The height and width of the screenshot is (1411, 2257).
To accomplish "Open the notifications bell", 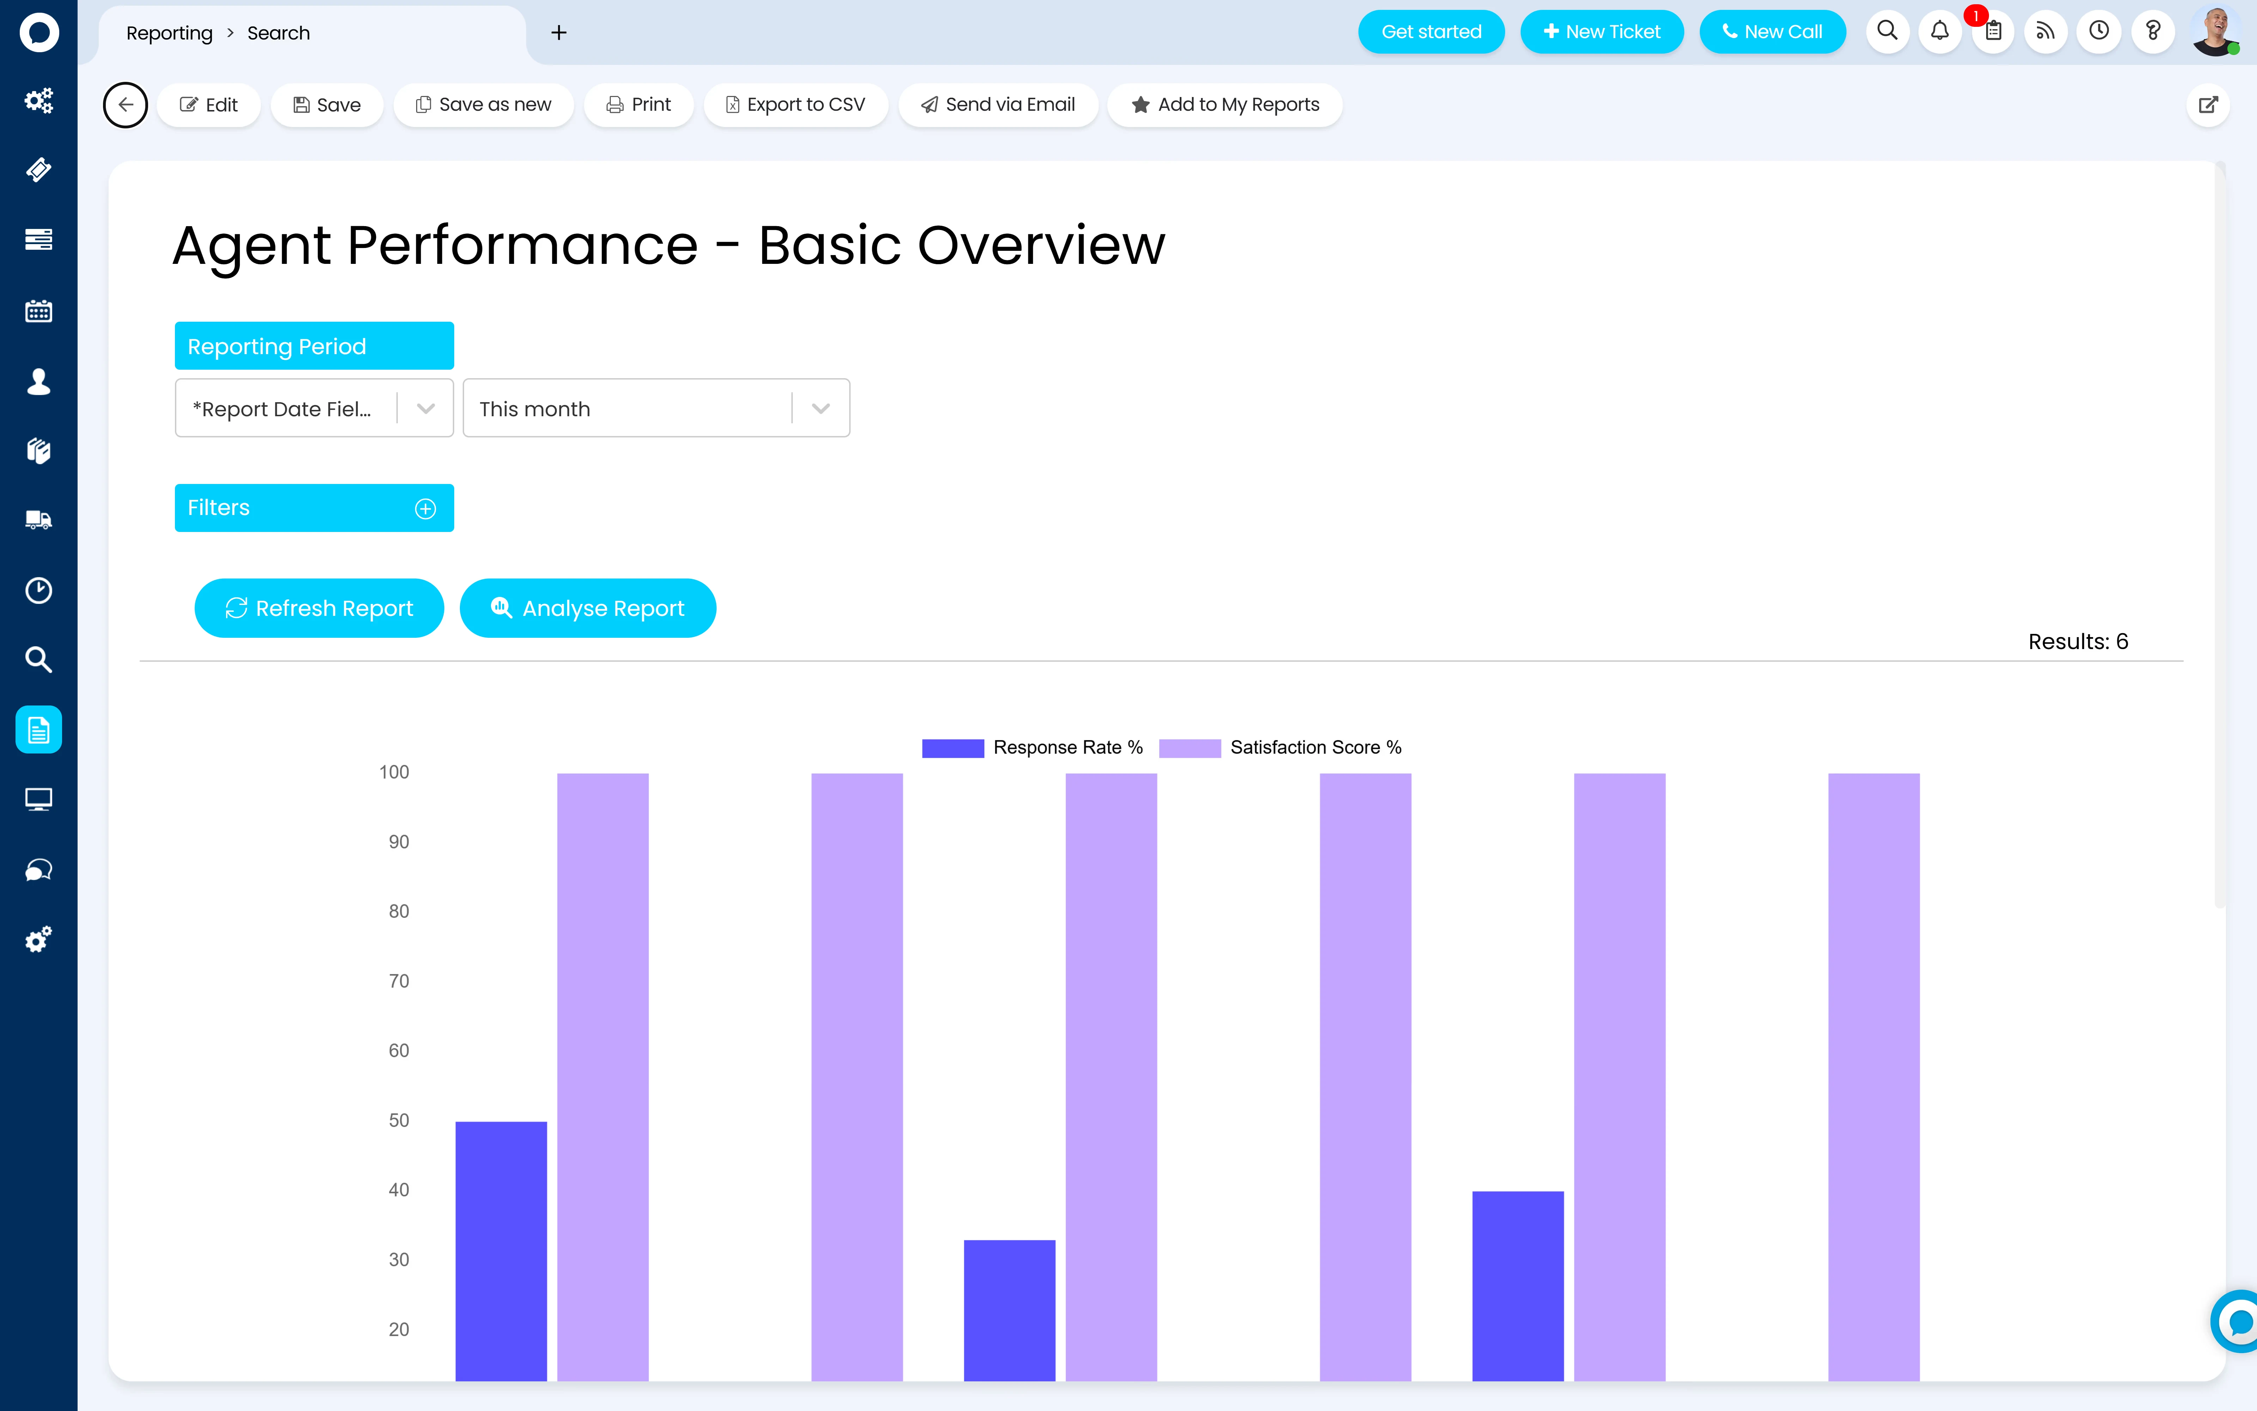I will tap(1940, 32).
